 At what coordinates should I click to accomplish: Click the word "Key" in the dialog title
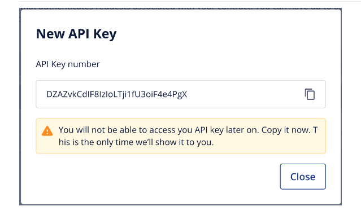coord(105,34)
